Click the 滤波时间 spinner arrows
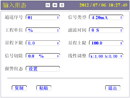 click(121, 30)
